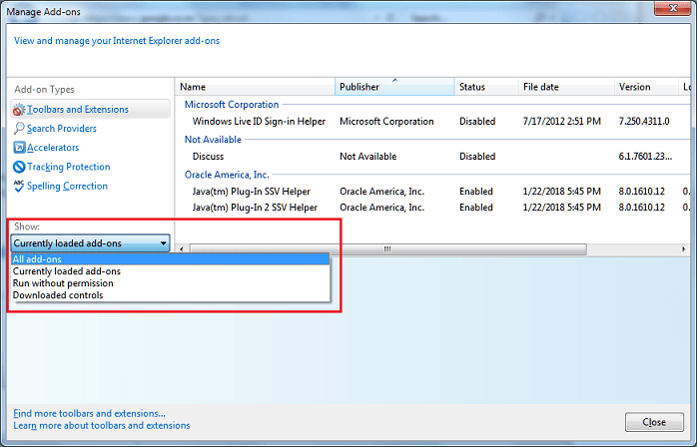Viewport: 697px width, 447px height.
Task: Open Find more toolbars and extensions link
Action: coord(89,413)
